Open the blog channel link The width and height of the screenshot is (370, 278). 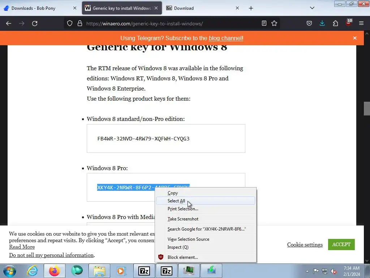coord(226,38)
